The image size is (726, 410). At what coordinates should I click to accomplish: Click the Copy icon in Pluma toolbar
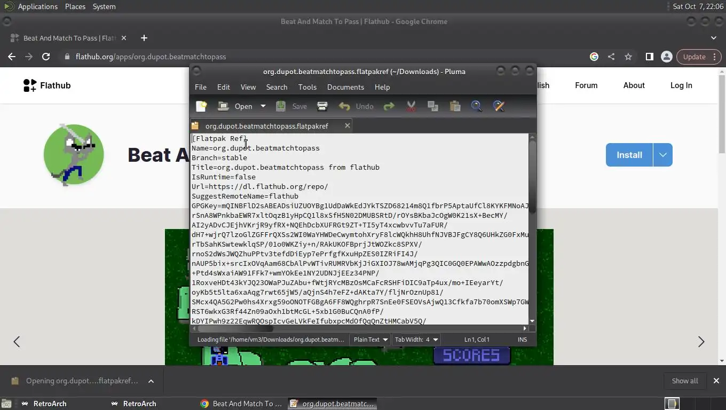point(433,106)
